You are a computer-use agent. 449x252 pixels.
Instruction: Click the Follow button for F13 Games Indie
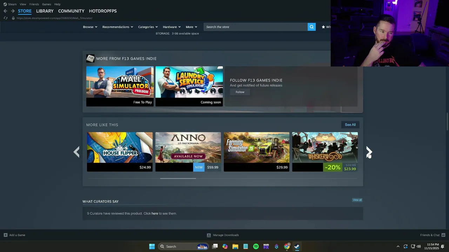coord(240,92)
